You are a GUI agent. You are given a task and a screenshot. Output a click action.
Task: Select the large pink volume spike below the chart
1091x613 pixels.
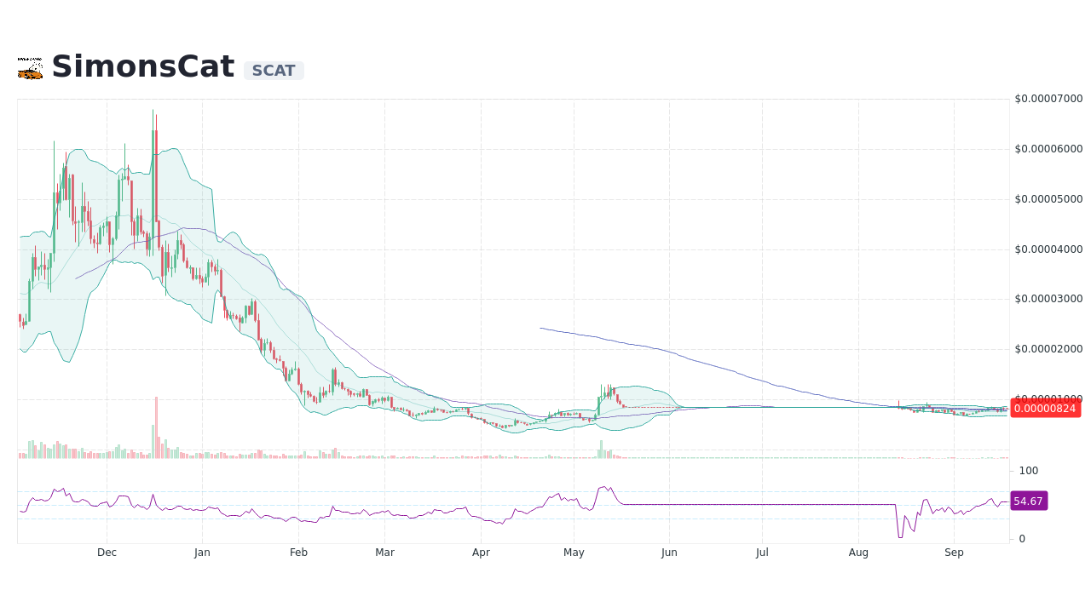(x=157, y=426)
